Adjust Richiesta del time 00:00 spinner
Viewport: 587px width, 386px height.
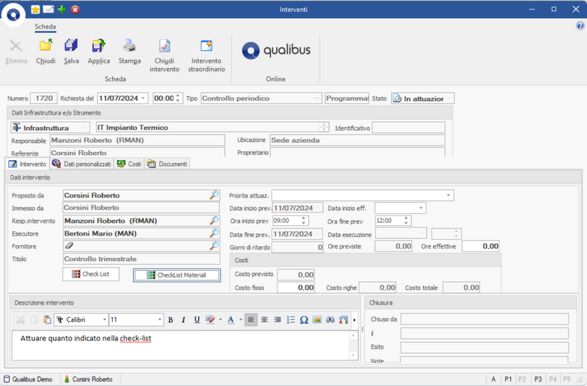[178, 98]
